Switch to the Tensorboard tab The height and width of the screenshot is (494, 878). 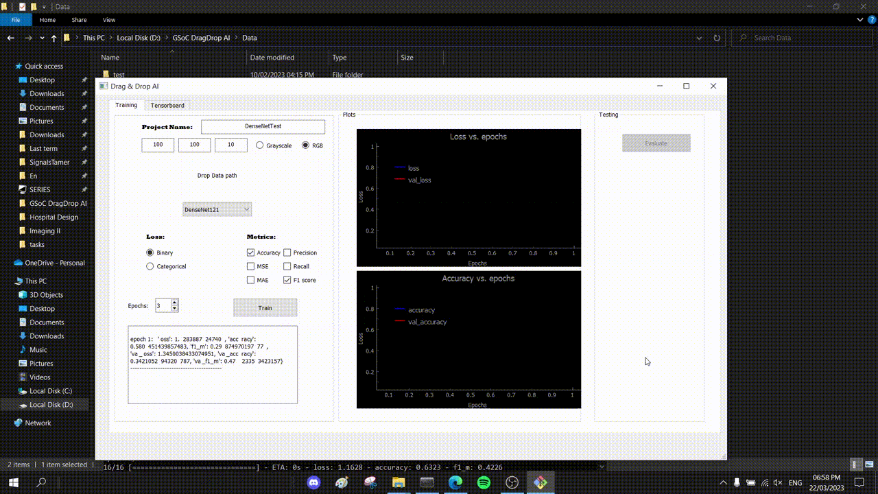coord(167,105)
